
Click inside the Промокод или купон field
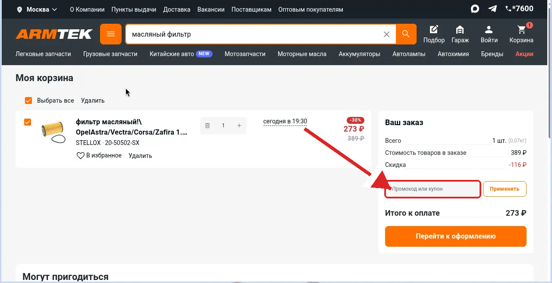point(433,189)
